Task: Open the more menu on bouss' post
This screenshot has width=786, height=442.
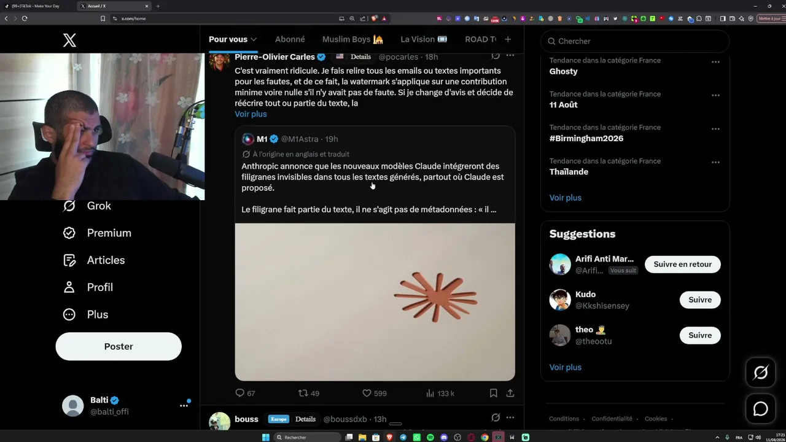Action: coord(510,417)
